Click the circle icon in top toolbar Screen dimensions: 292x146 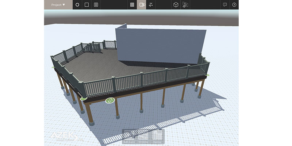click(77, 5)
